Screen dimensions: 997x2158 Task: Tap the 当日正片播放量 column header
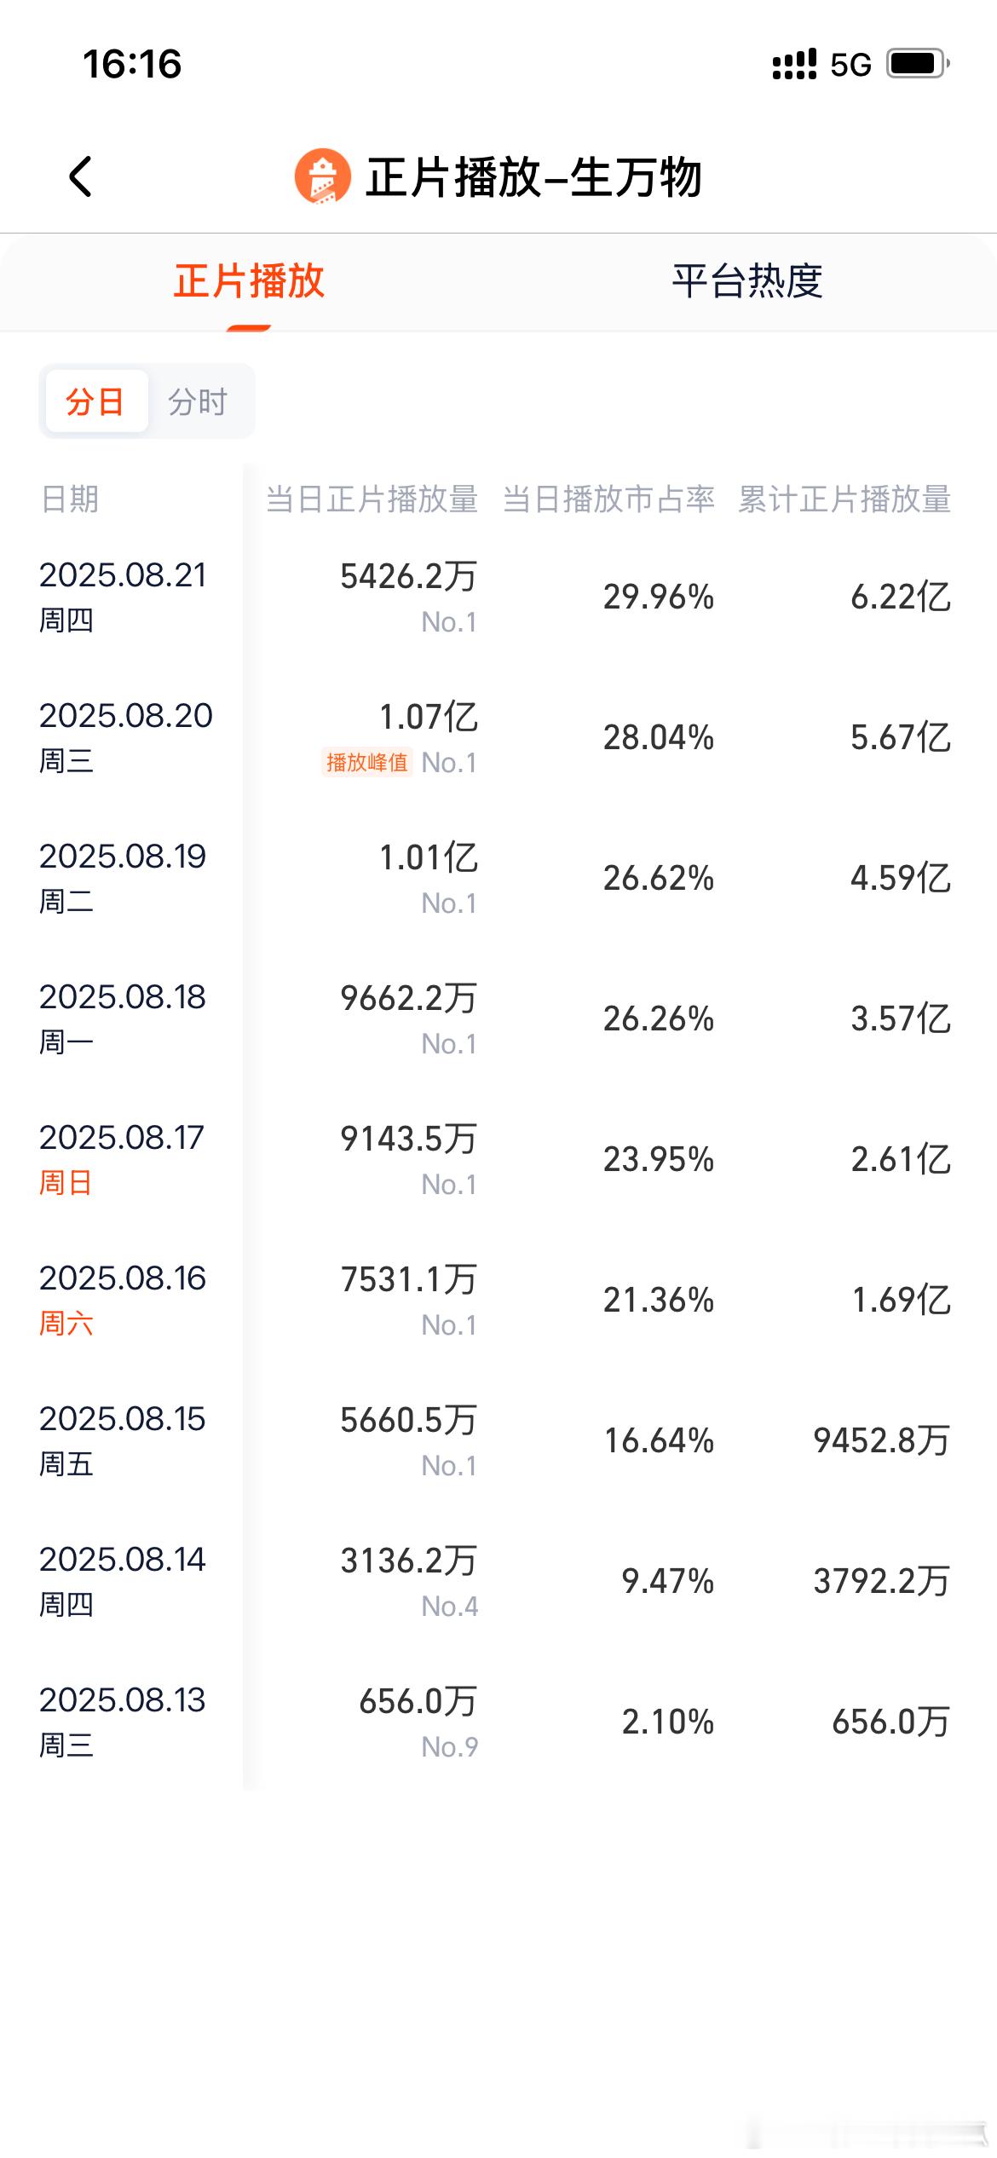coord(372,499)
